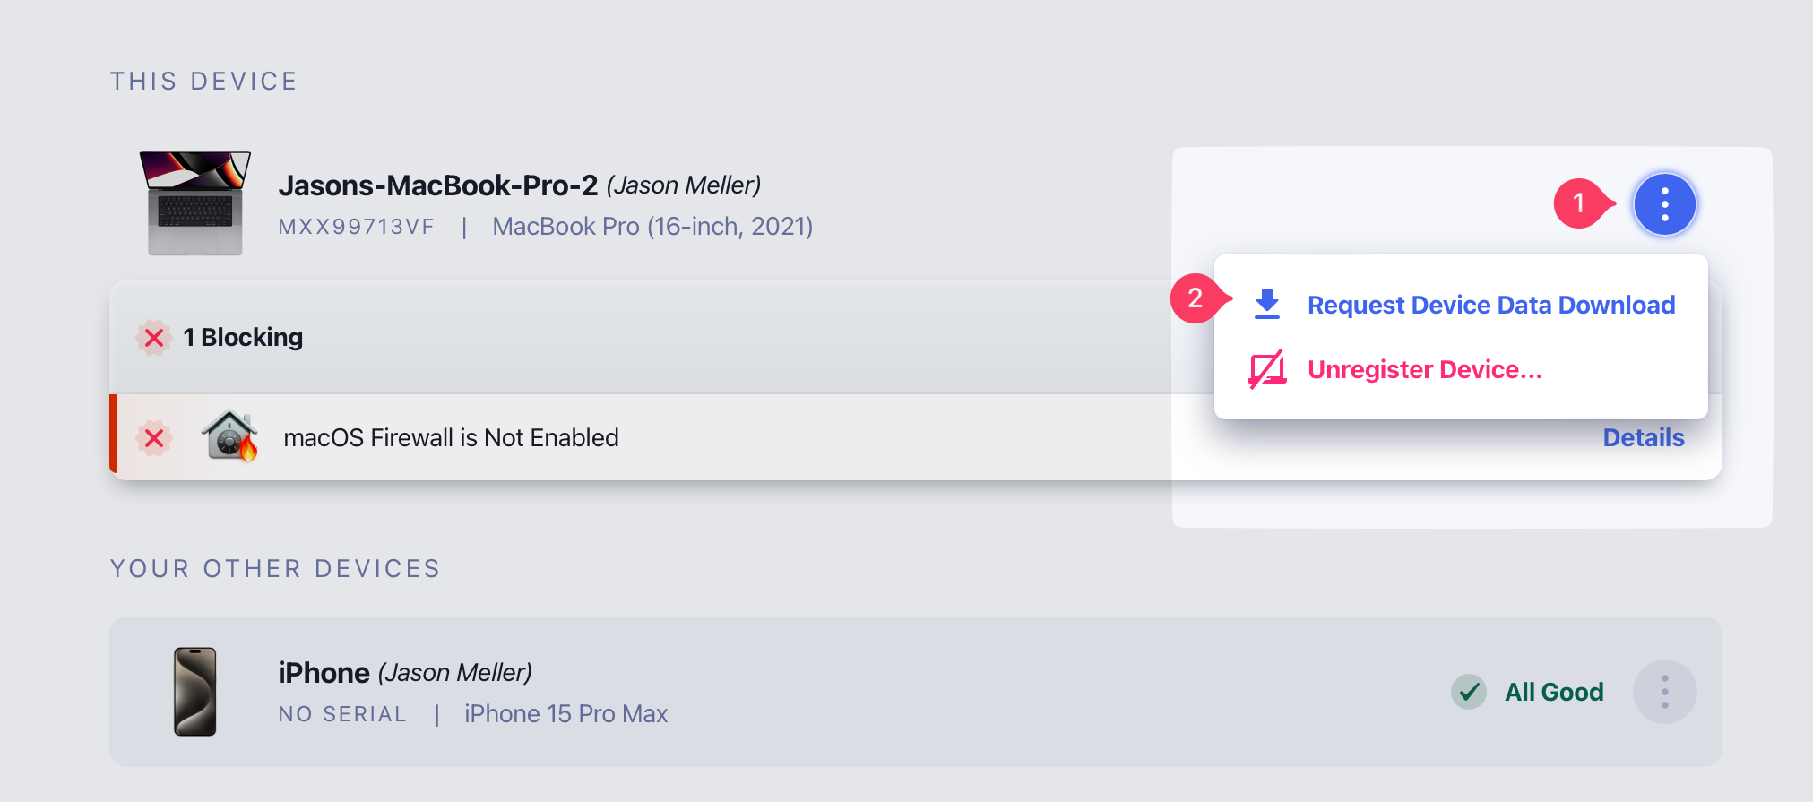Click the pink unregister device icon

[x=1266, y=369]
